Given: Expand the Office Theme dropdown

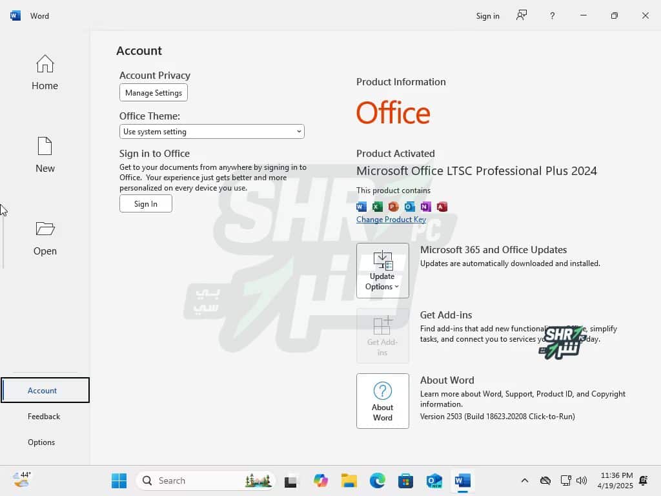Looking at the screenshot, I should point(212,132).
